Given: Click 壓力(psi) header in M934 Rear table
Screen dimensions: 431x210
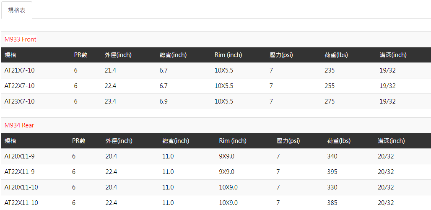Looking at the screenshot, I should click(x=288, y=141).
